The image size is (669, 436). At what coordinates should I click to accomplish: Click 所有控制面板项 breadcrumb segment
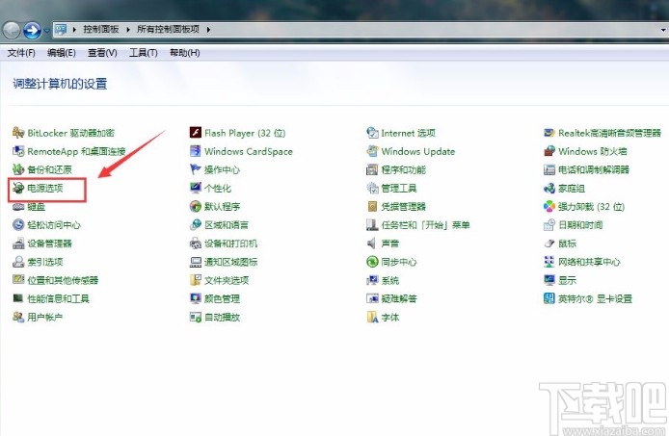[168, 30]
